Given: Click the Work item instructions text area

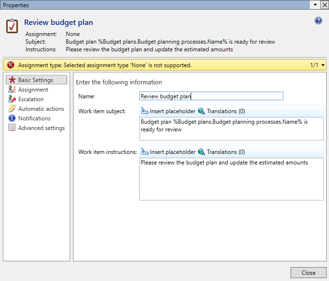Looking at the screenshot, I should [x=231, y=179].
